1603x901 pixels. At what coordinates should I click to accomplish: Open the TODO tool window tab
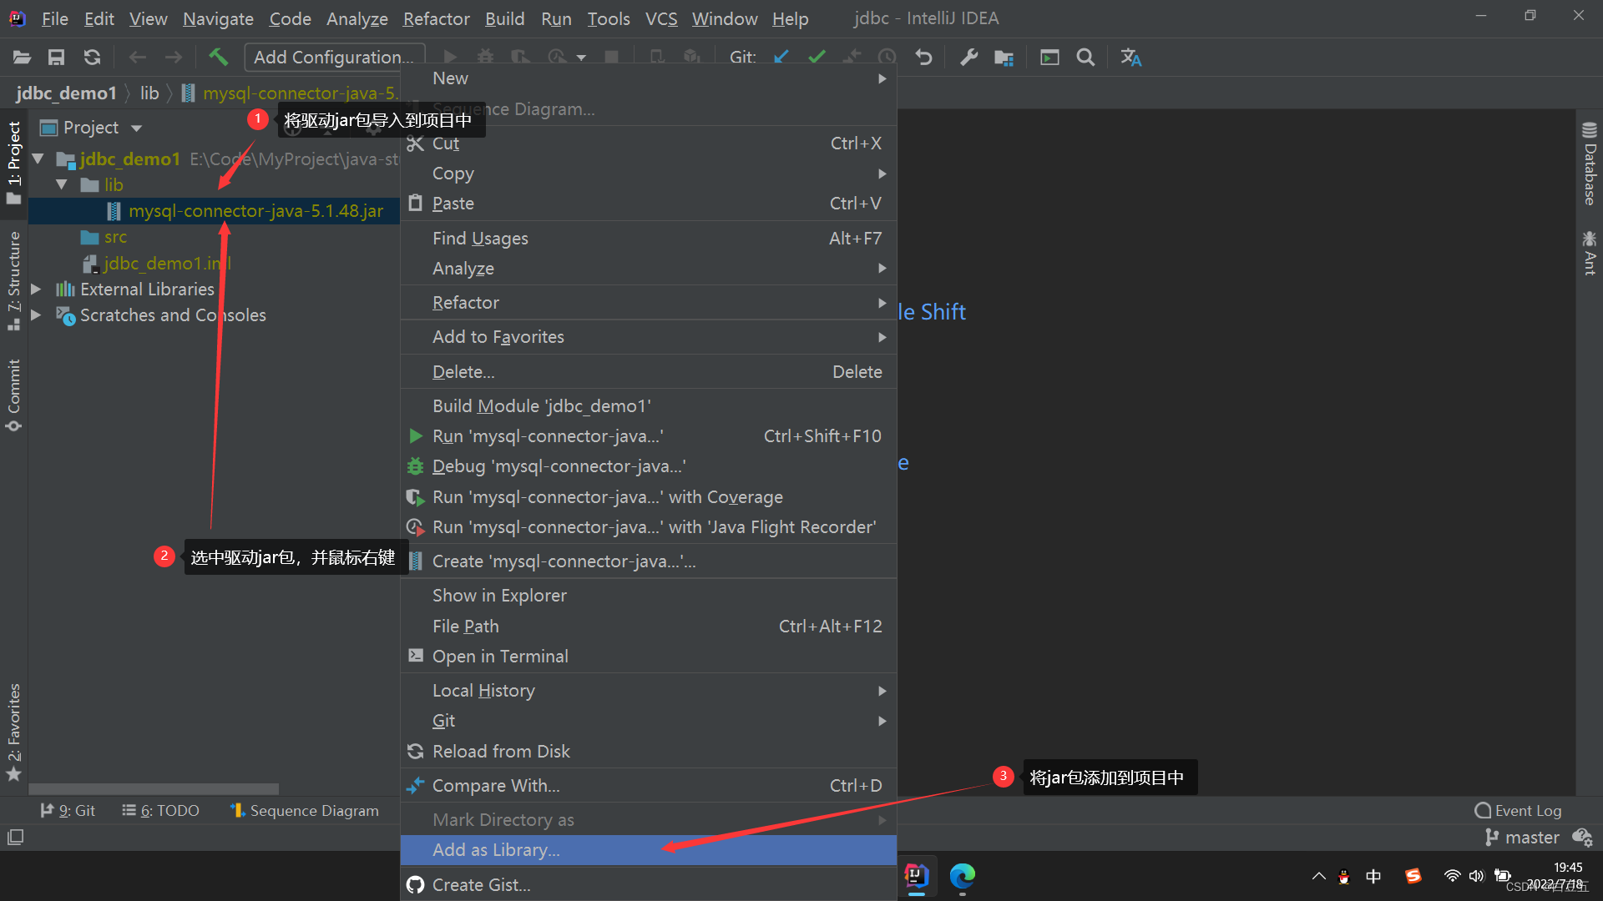click(x=161, y=810)
